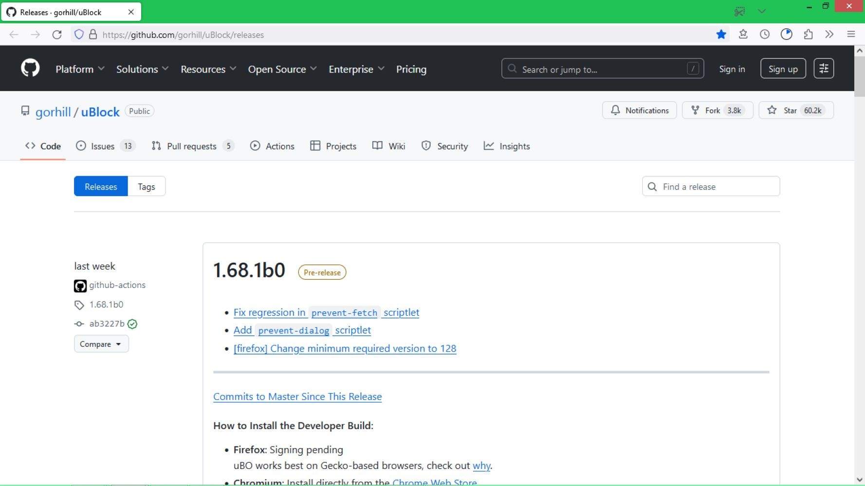This screenshot has height=486, width=865.
Task: Click the Sign up button
Action: [x=783, y=69]
